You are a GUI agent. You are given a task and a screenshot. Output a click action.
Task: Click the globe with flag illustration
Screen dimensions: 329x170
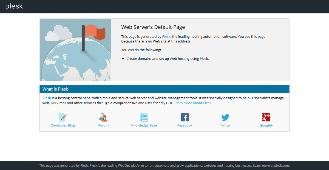point(75,50)
